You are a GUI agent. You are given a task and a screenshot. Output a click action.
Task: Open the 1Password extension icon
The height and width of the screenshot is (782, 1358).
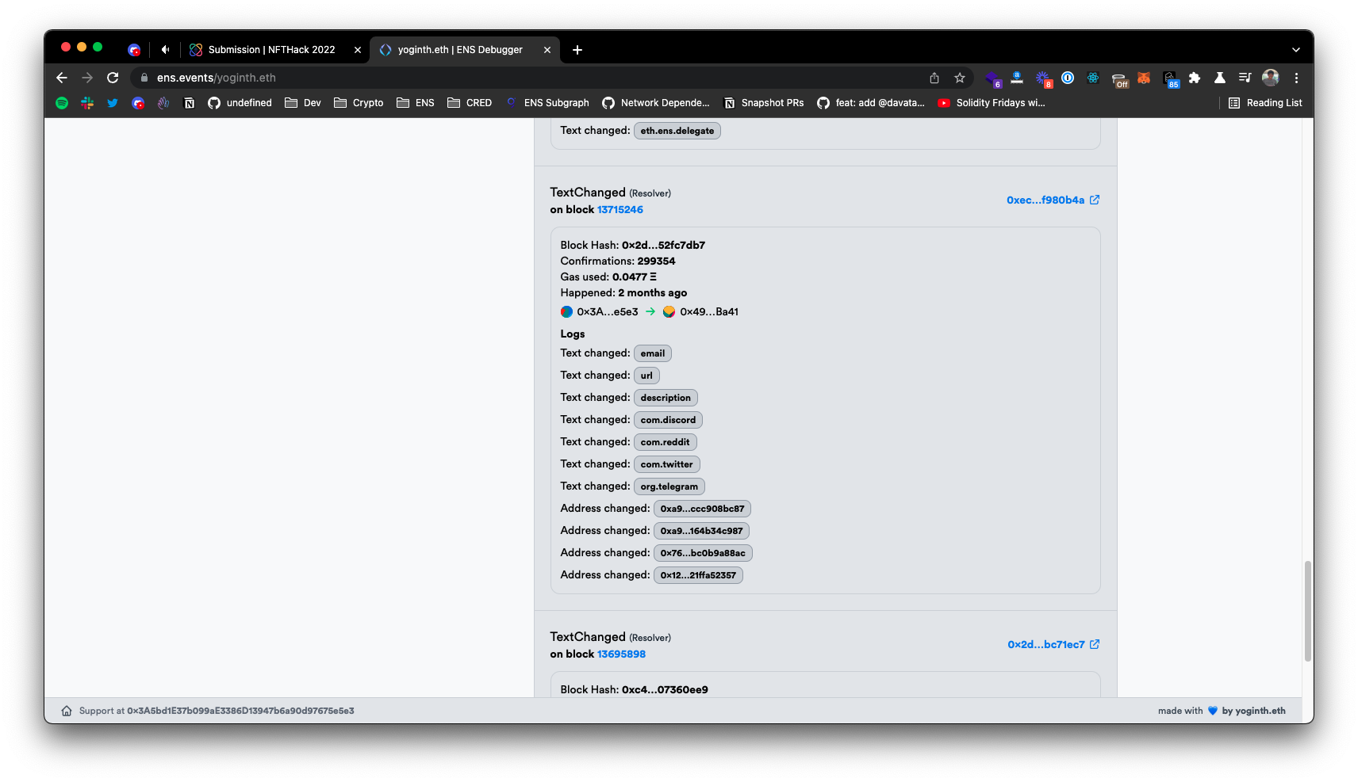pyautogui.click(x=1068, y=78)
